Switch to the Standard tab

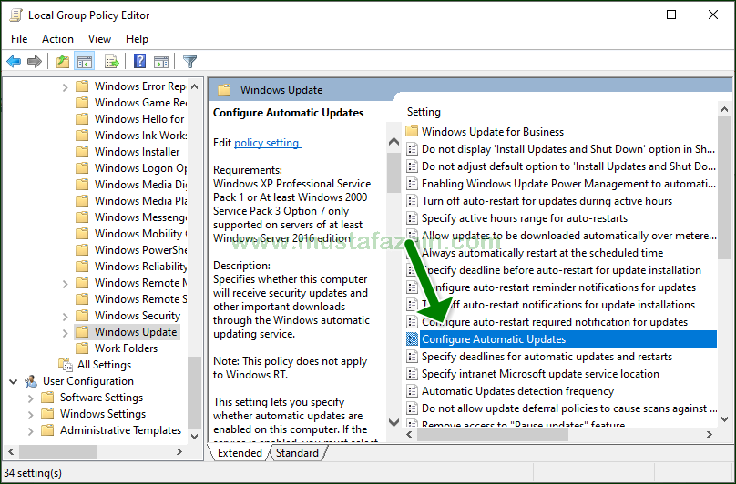297,452
